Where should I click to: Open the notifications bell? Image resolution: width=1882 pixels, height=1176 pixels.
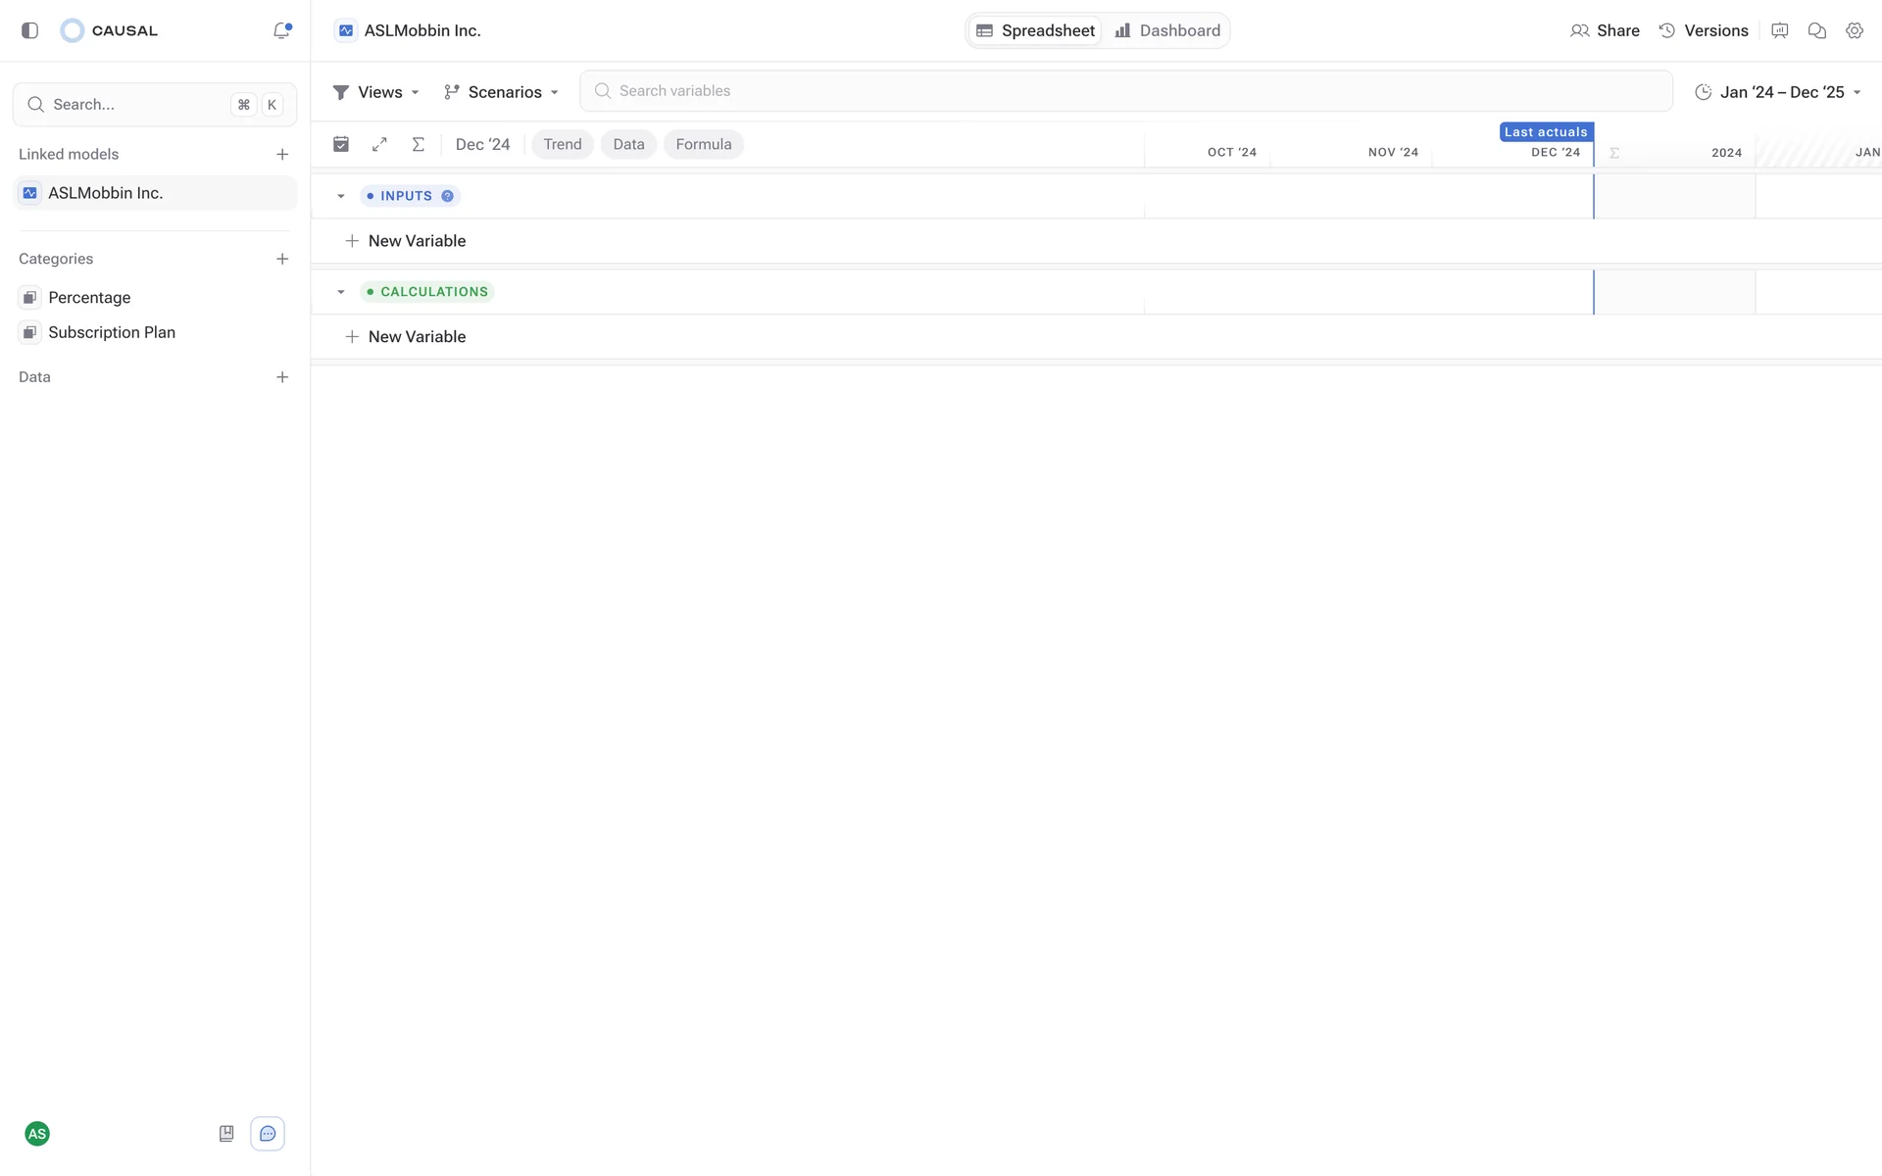point(281,30)
